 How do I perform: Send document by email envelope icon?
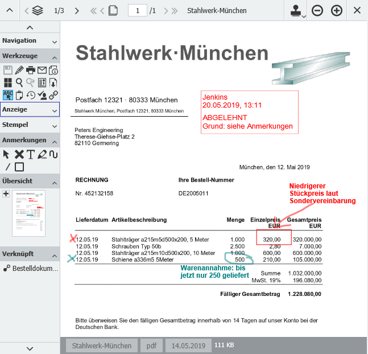point(42,70)
